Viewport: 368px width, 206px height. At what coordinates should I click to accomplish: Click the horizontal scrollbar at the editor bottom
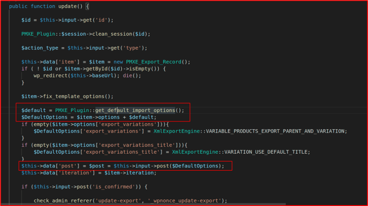(143, 204)
